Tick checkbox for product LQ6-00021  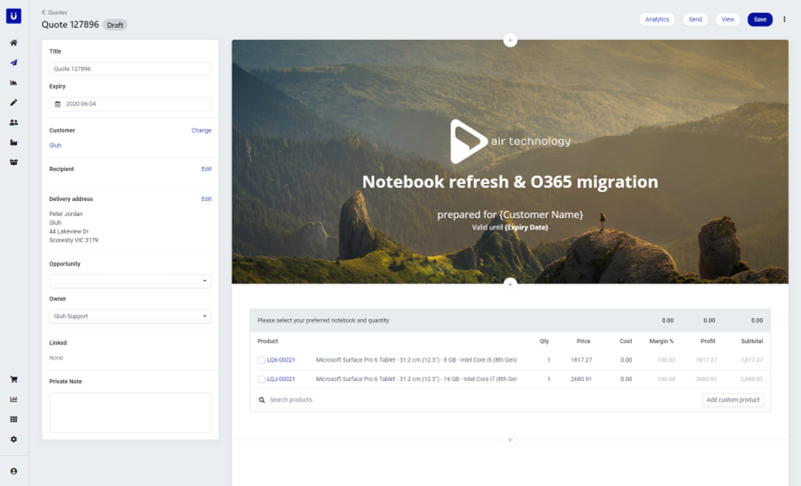click(261, 360)
